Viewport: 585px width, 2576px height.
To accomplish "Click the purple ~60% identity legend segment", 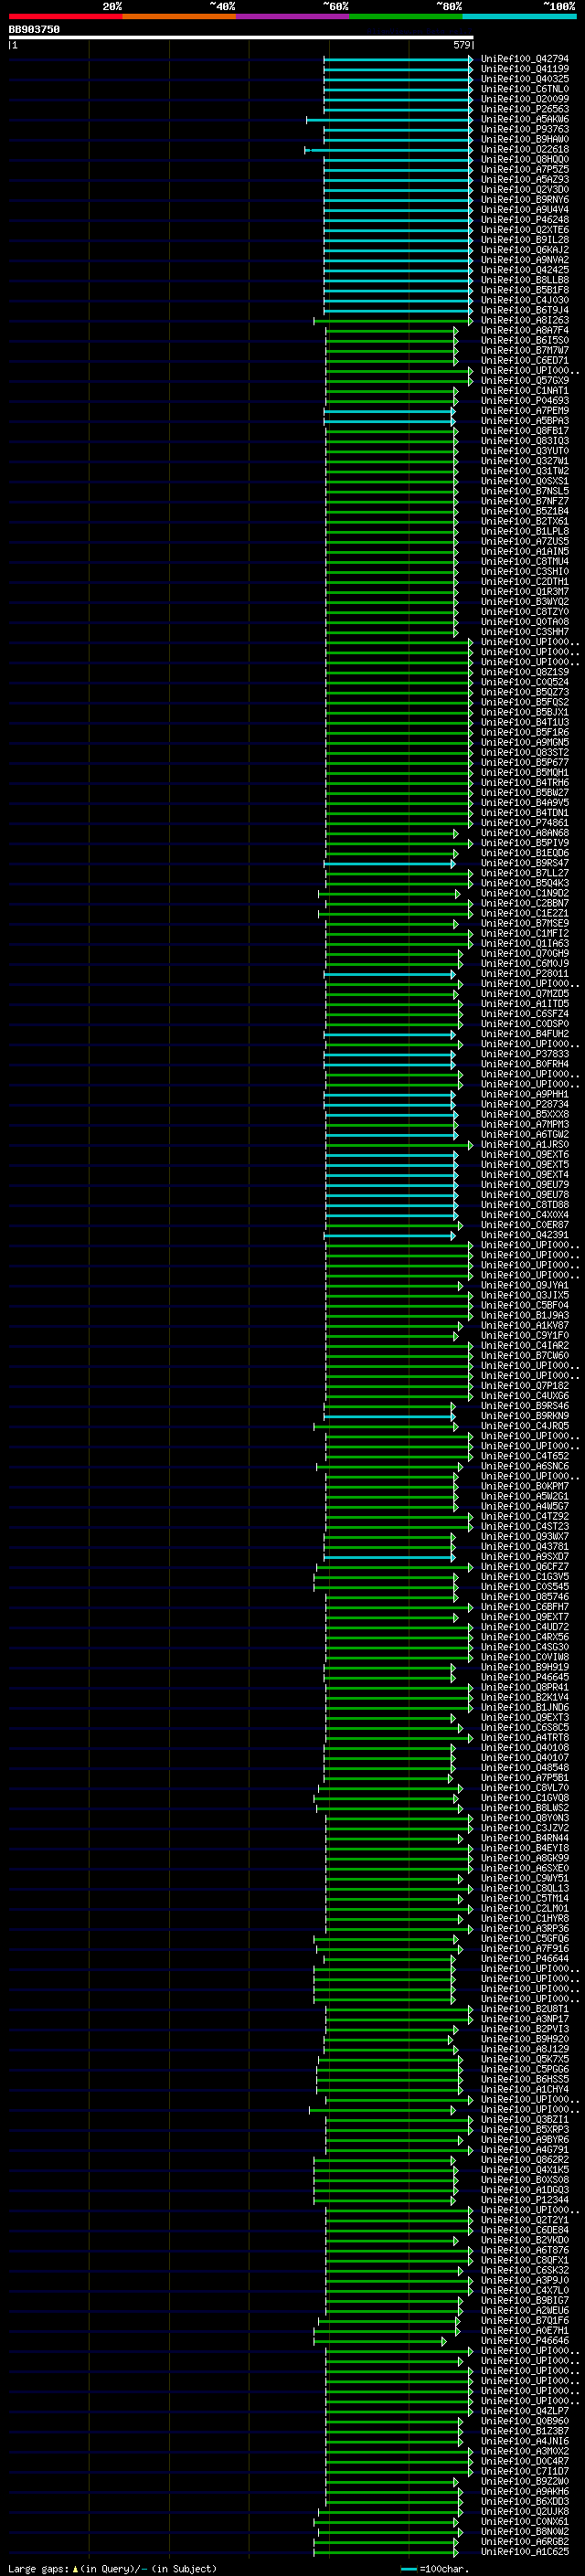I will click(x=293, y=16).
